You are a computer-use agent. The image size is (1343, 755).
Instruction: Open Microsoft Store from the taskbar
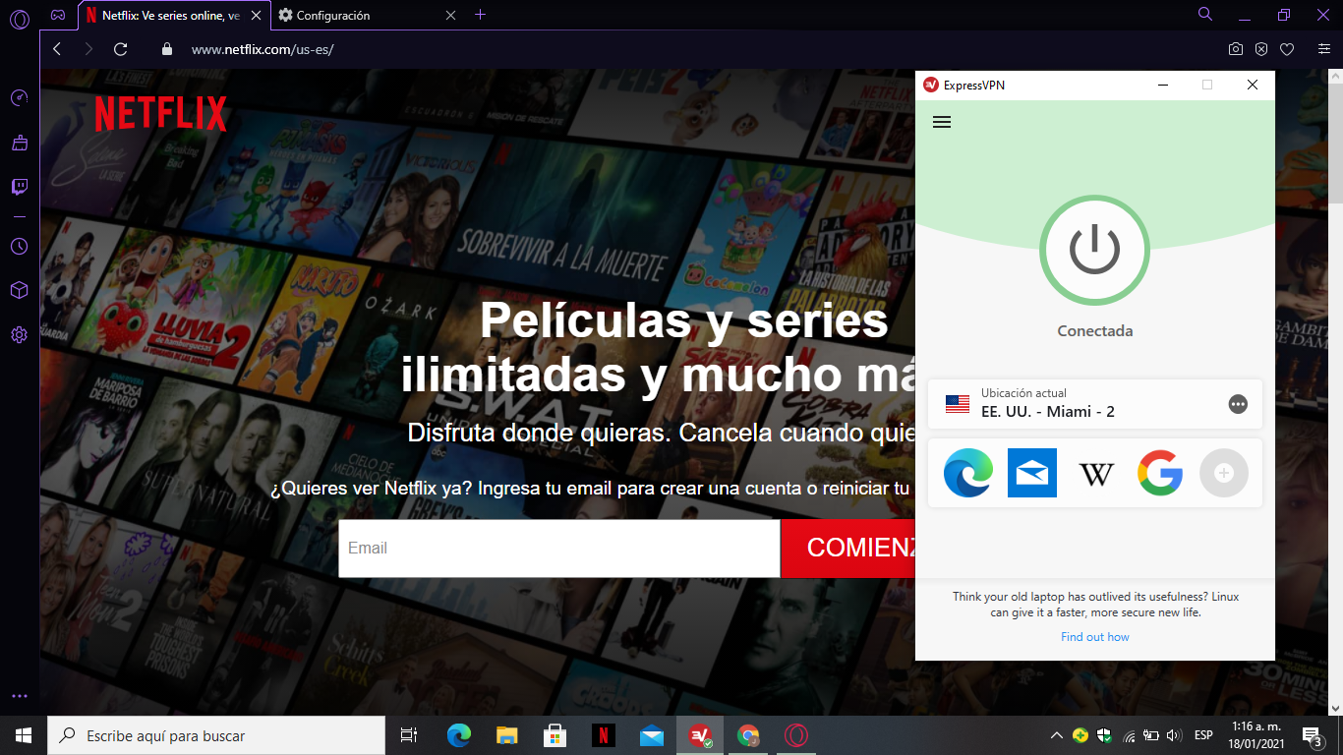pyautogui.click(x=555, y=735)
